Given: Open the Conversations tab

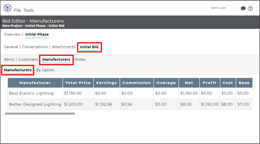Looking at the screenshot, I should click(35, 47).
